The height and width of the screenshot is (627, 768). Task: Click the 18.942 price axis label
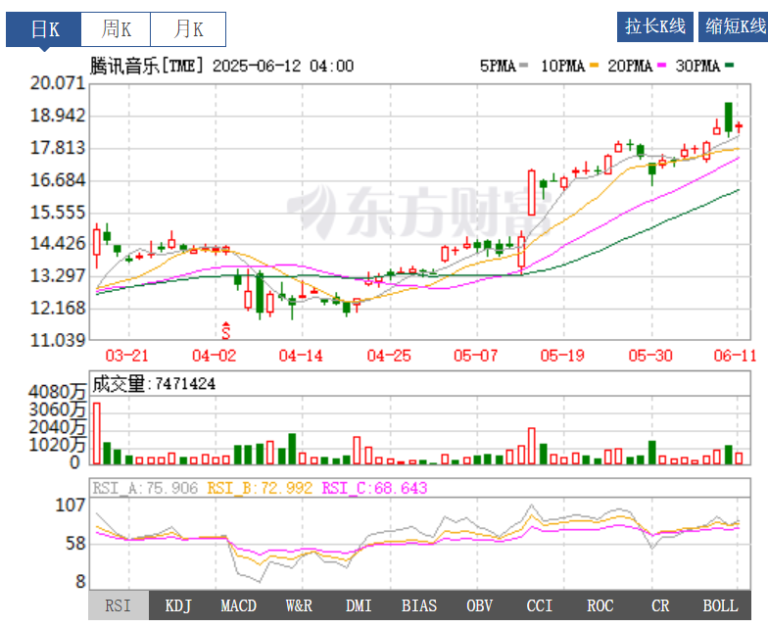[x=58, y=116]
